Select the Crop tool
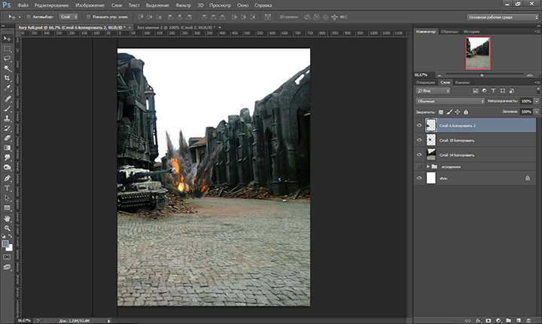The height and width of the screenshot is (324, 542). [x=8, y=78]
